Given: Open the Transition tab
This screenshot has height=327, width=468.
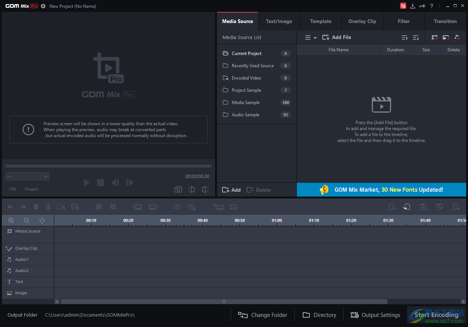Looking at the screenshot, I should [445, 21].
